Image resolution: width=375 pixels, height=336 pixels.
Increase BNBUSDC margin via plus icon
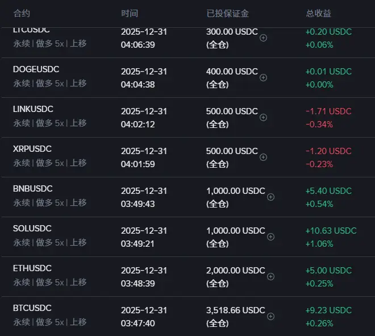271,197
